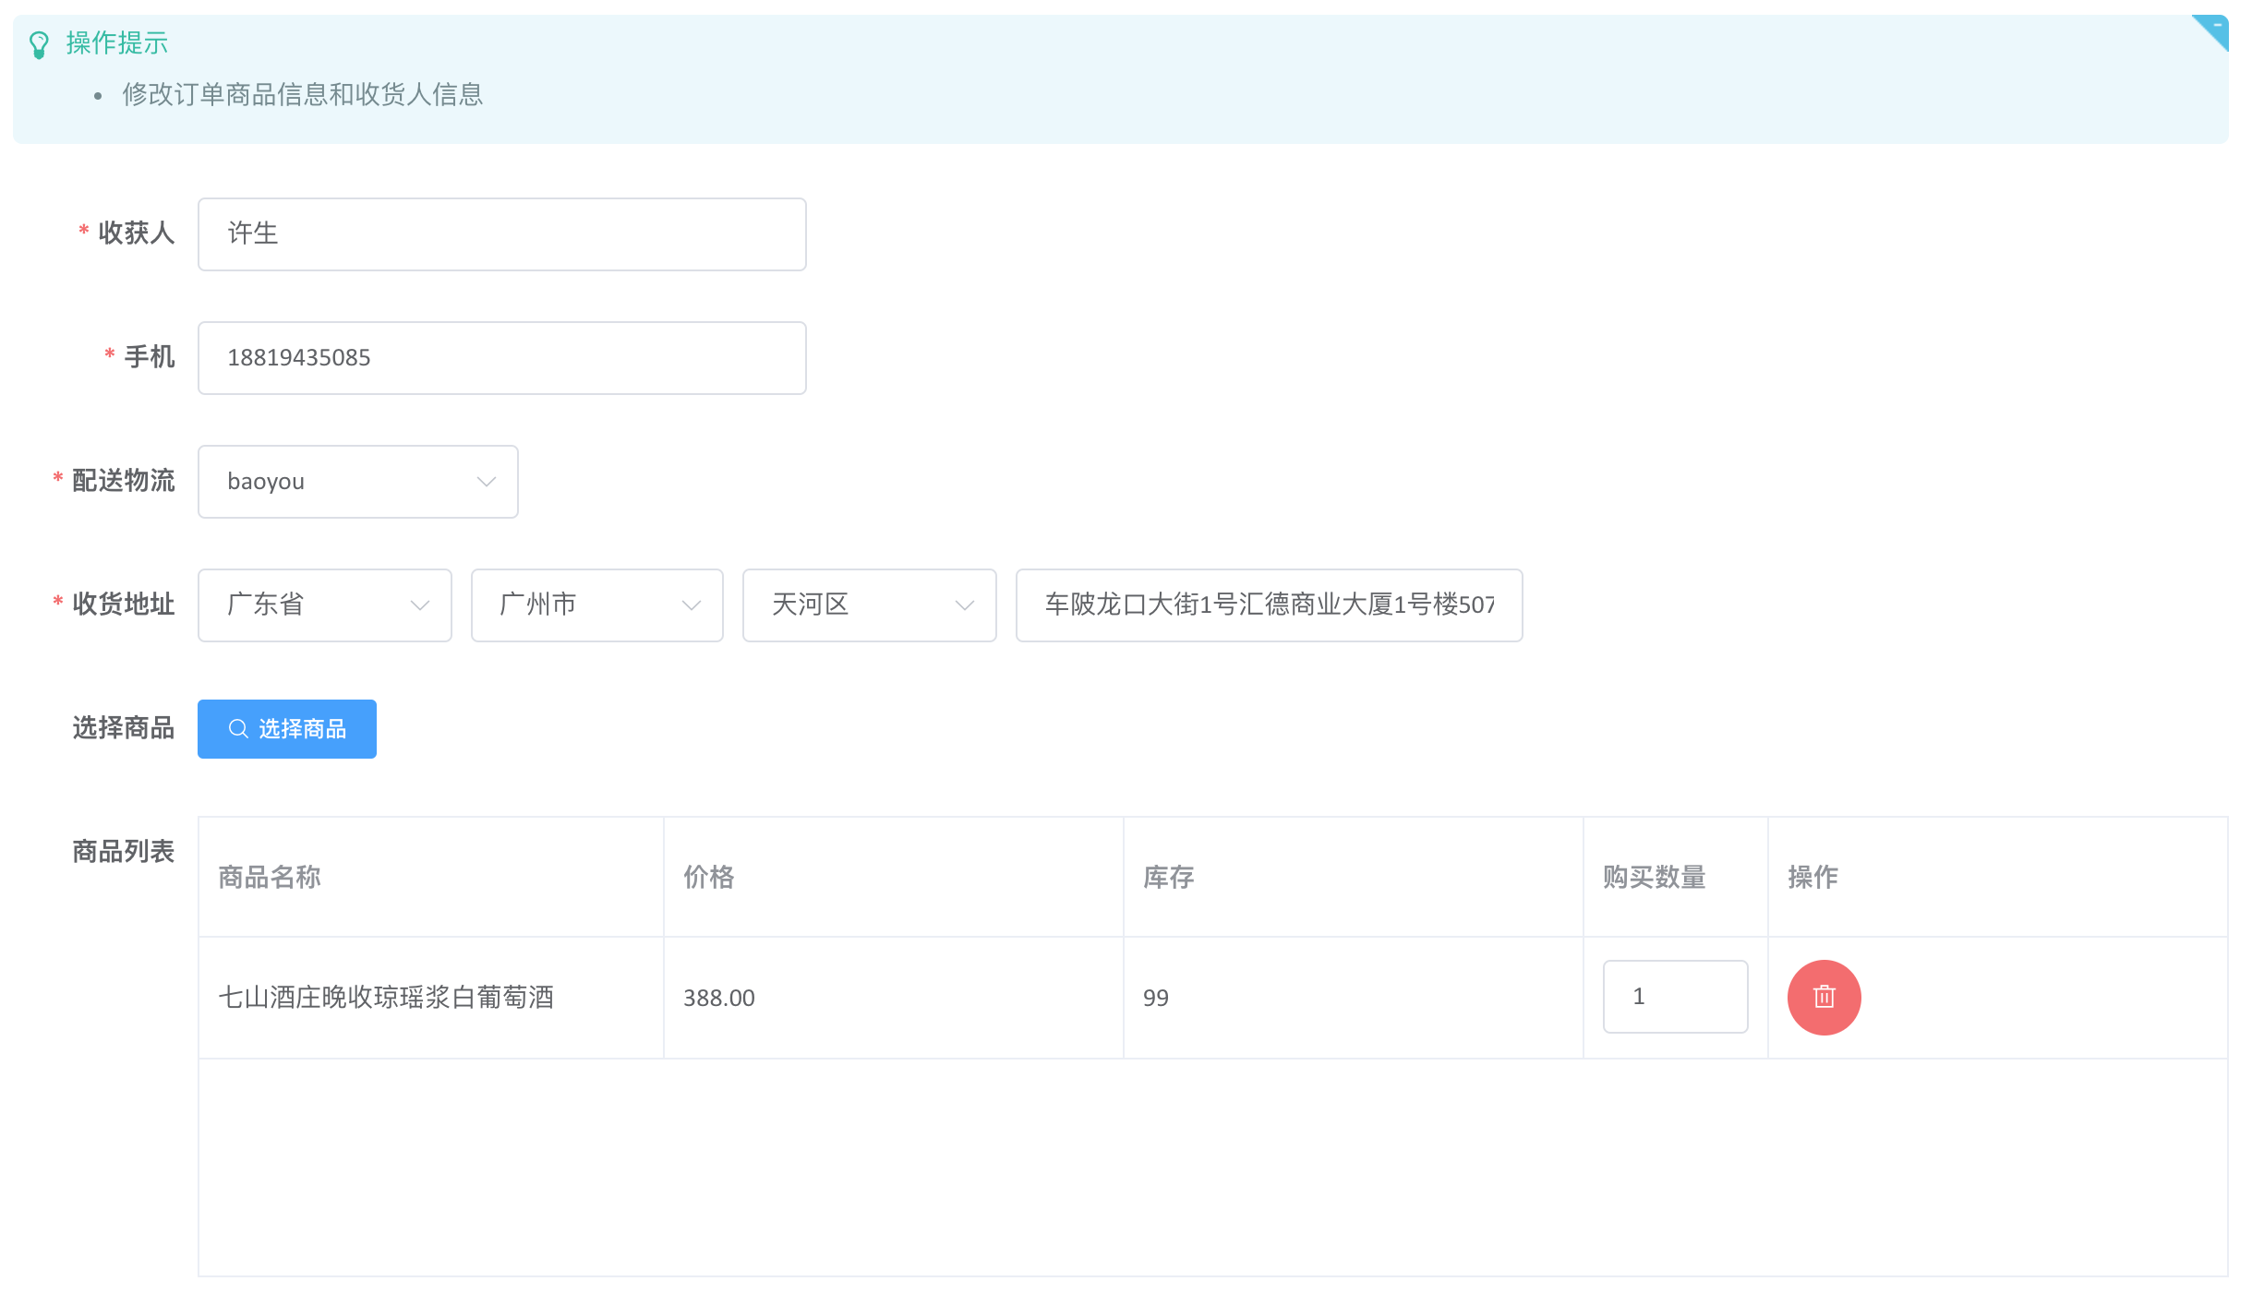The image size is (2264, 1305).
Task: Click the magnifier icon in 选择商品 button
Action: [x=238, y=728]
